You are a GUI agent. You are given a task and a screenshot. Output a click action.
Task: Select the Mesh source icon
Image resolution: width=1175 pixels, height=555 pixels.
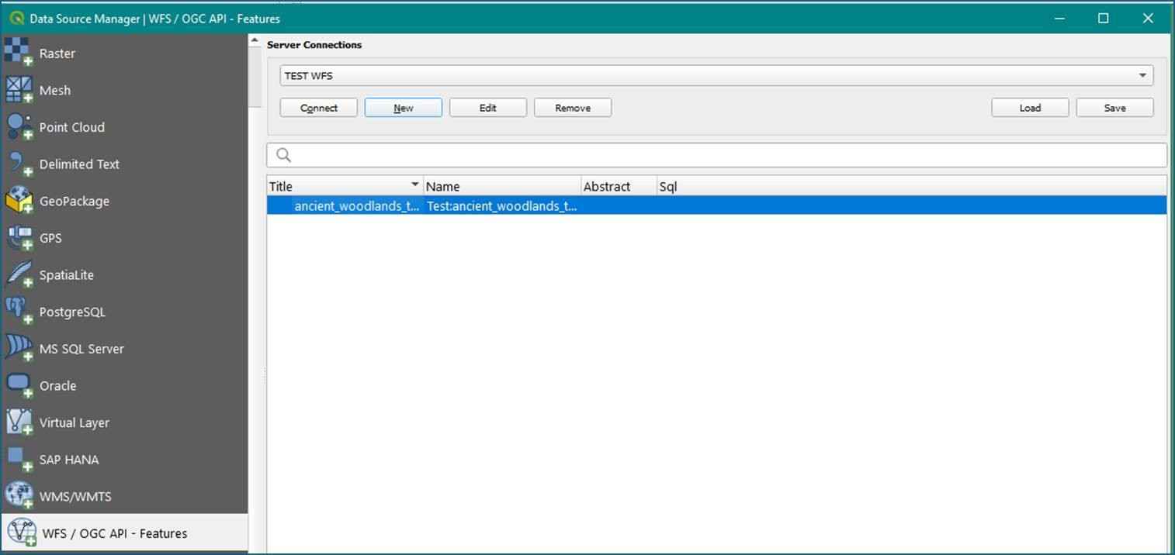point(19,90)
